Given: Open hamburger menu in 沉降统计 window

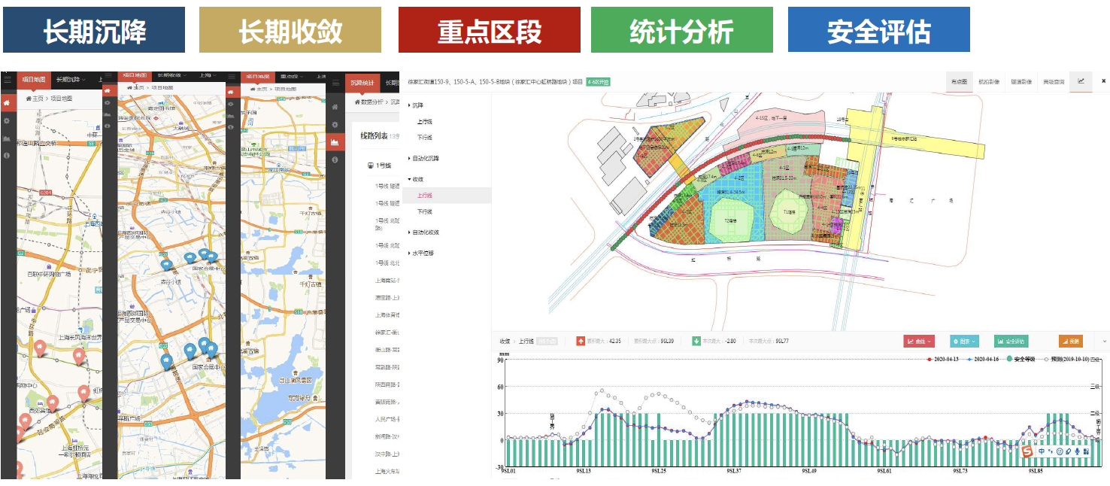Looking at the screenshot, I should click(335, 83).
